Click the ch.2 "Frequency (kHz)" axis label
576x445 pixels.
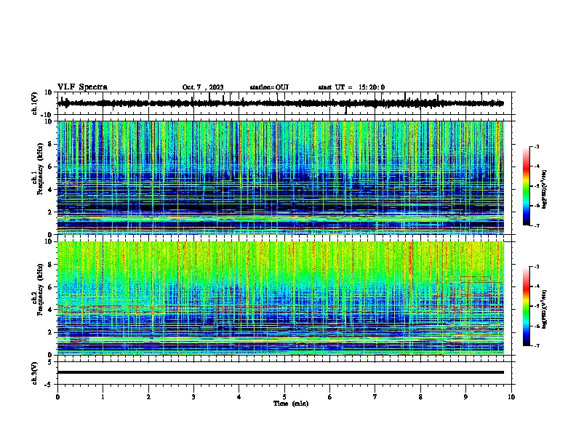(40, 289)
